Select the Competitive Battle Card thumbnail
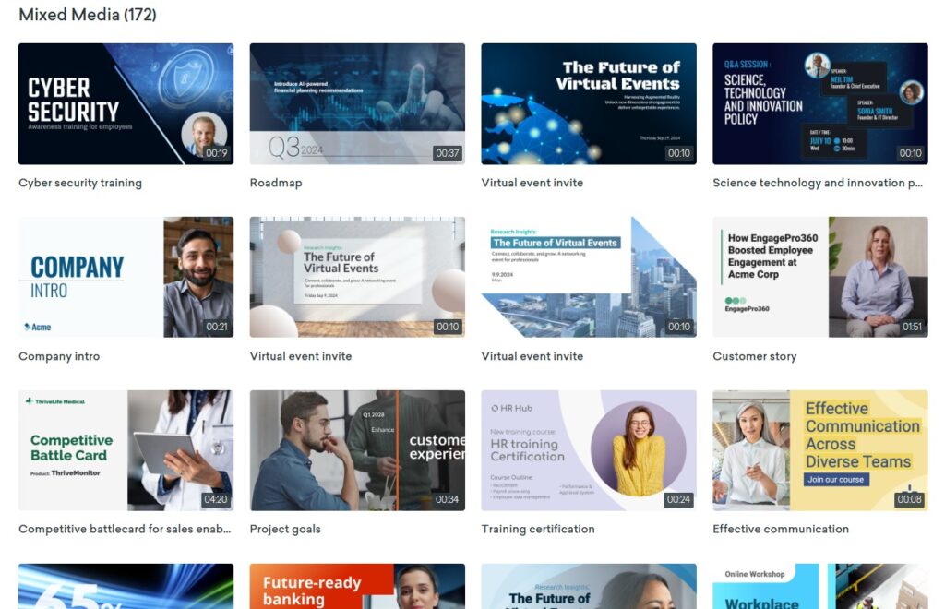945x609 pixels. (126, 450)
